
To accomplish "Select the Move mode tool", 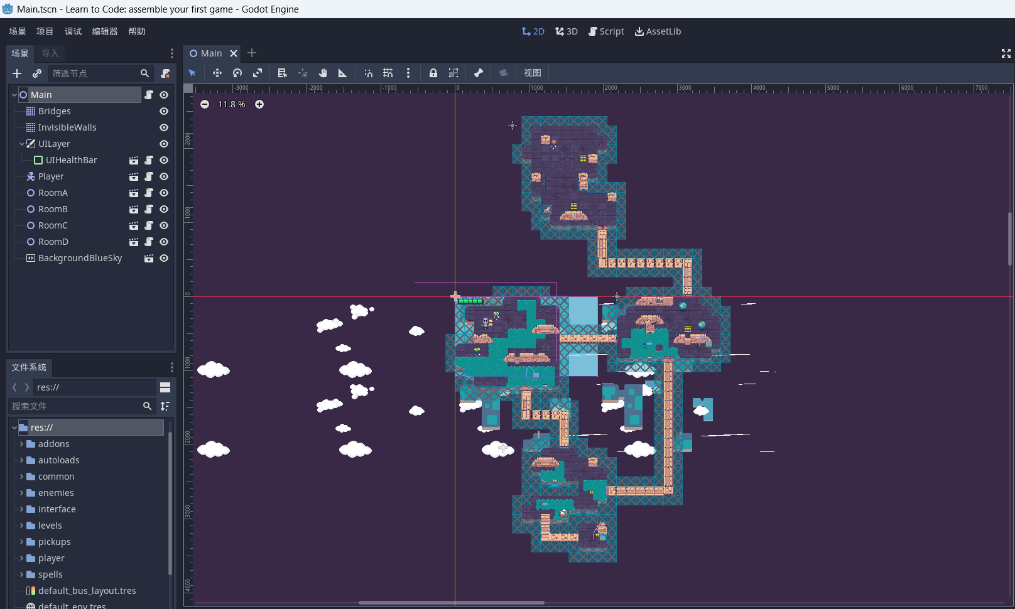I will pos(217,73).
